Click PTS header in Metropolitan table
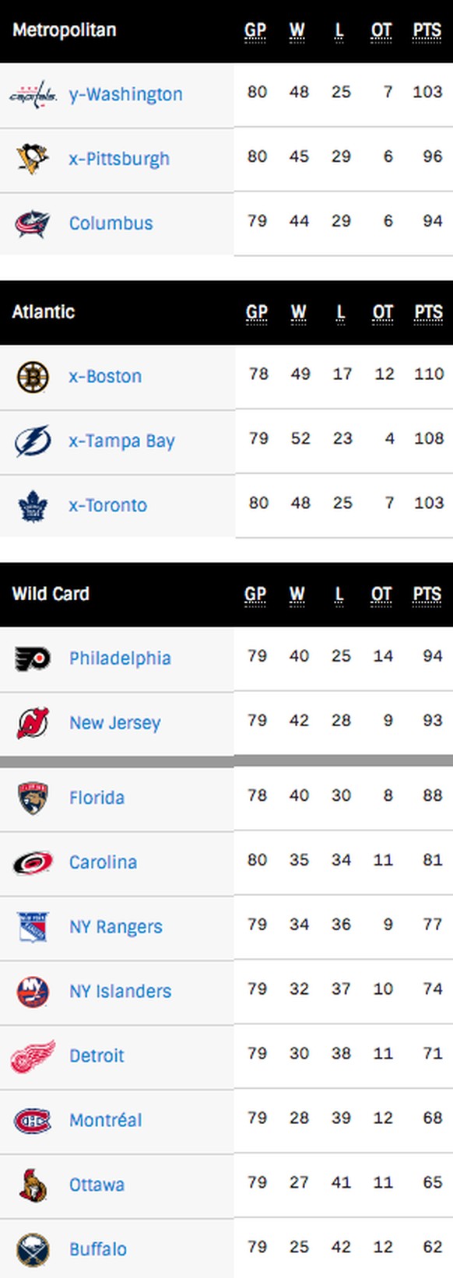The image size is (453, 1278). pos(427,30)
